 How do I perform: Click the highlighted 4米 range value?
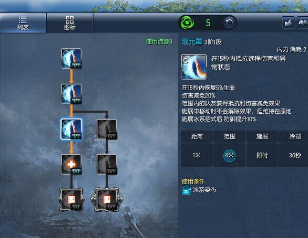(x=230, y=155)
